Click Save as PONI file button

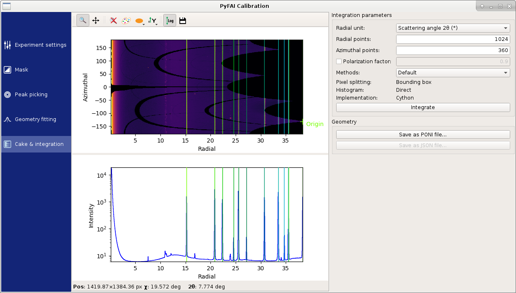click(423, 135)
